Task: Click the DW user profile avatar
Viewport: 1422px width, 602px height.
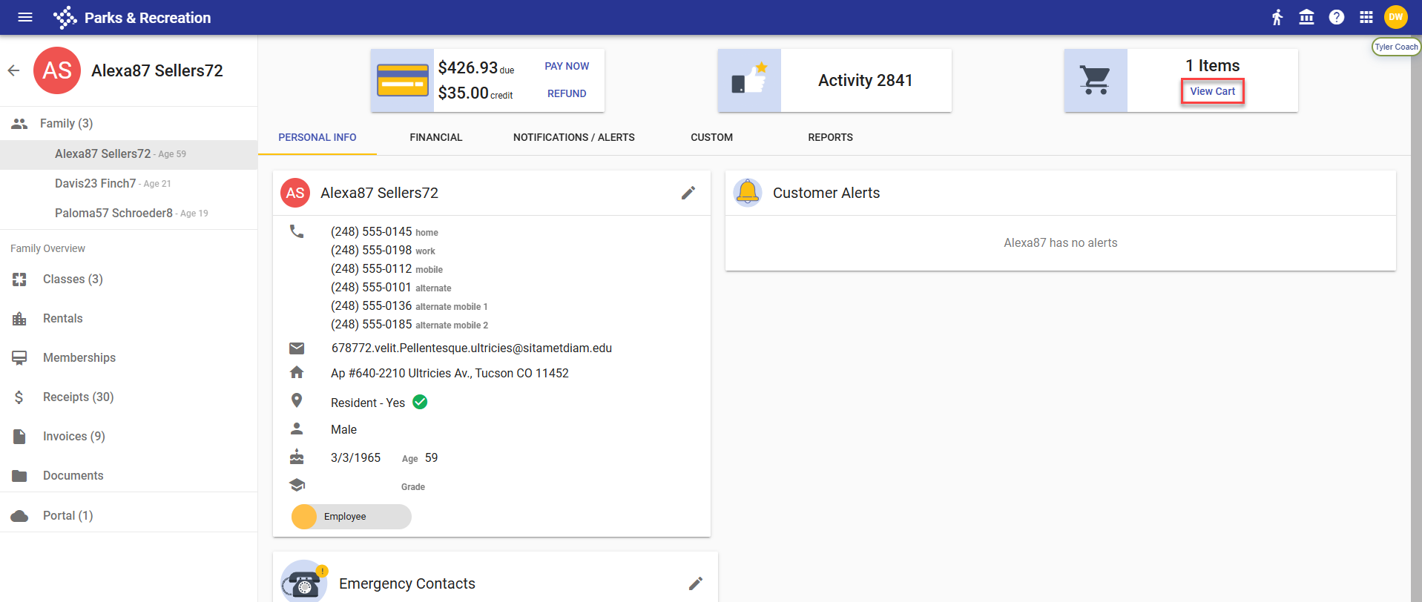Action: (1395, 17)
